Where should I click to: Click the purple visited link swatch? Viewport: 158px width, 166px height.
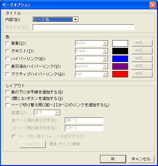(x=120, y=66)
